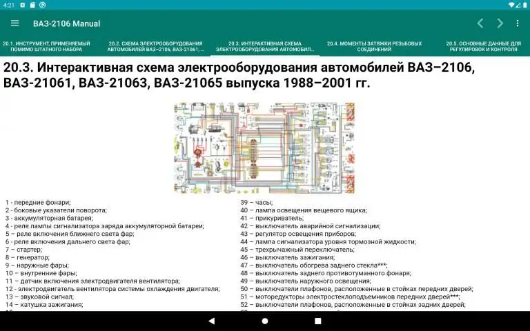Tap the Android recent apps square button
Viewport: 530px width, 331px height.
[318, 321]
